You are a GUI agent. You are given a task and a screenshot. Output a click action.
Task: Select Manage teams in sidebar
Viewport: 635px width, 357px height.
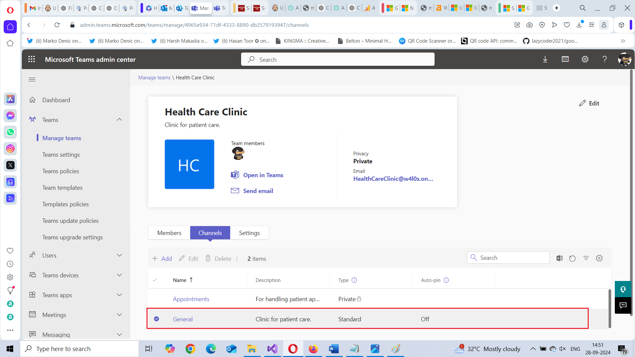point(62,138)
